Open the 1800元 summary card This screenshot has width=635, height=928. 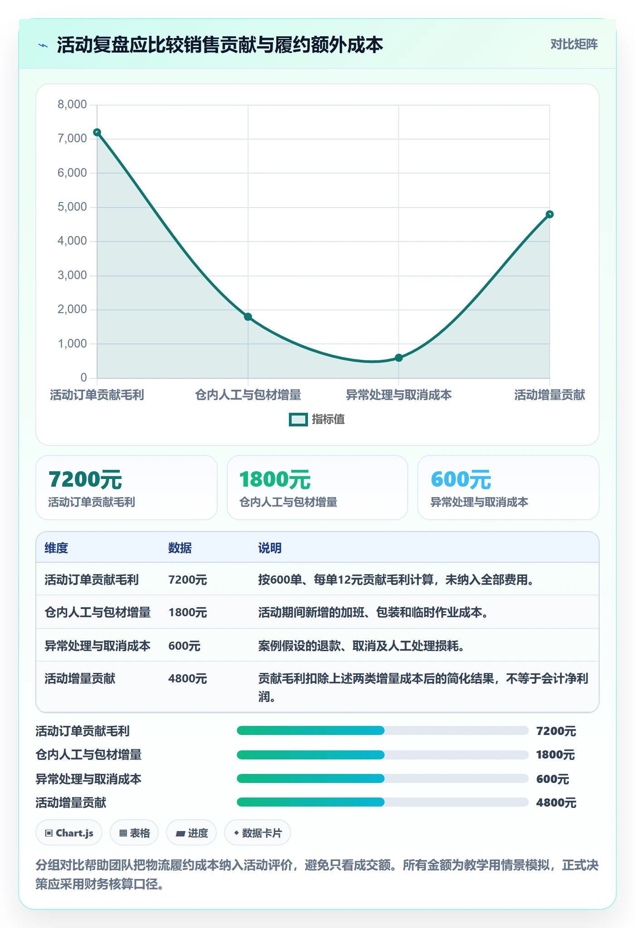(x=317, y=488)
